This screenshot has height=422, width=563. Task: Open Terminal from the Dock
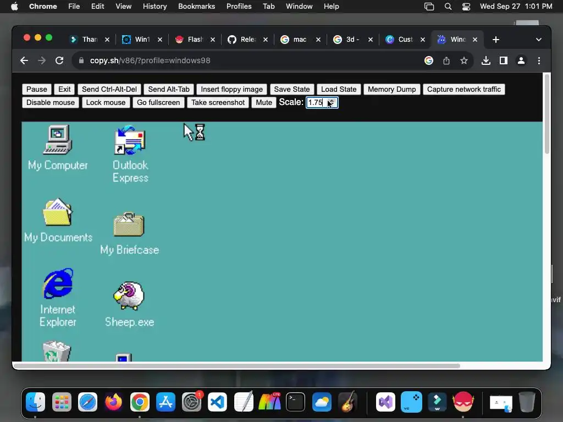[295, 402]
